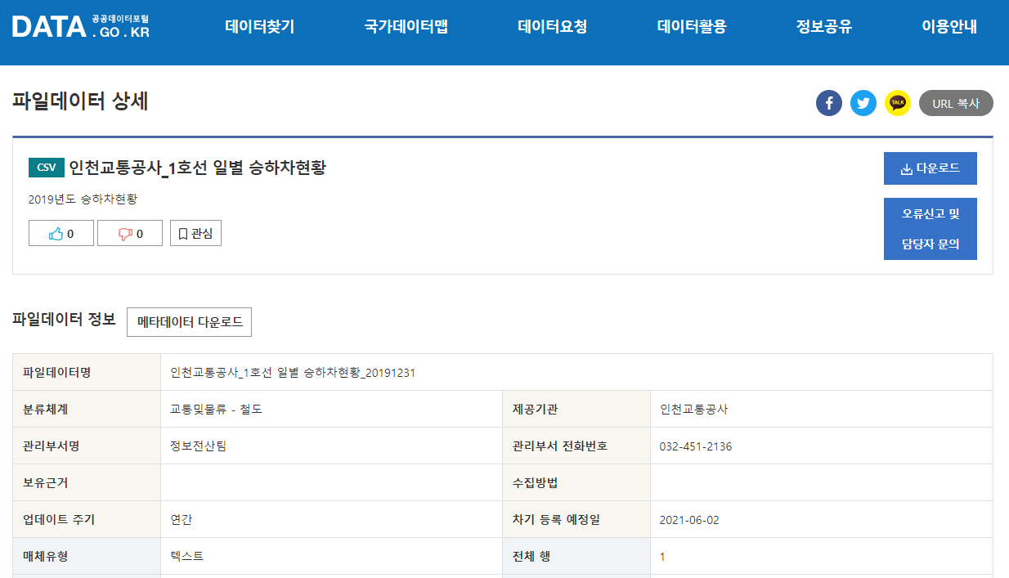Download the file with 다운로드 button
Image resolution: width=1009 pixels, height=578 pixels.
[931, 168]
